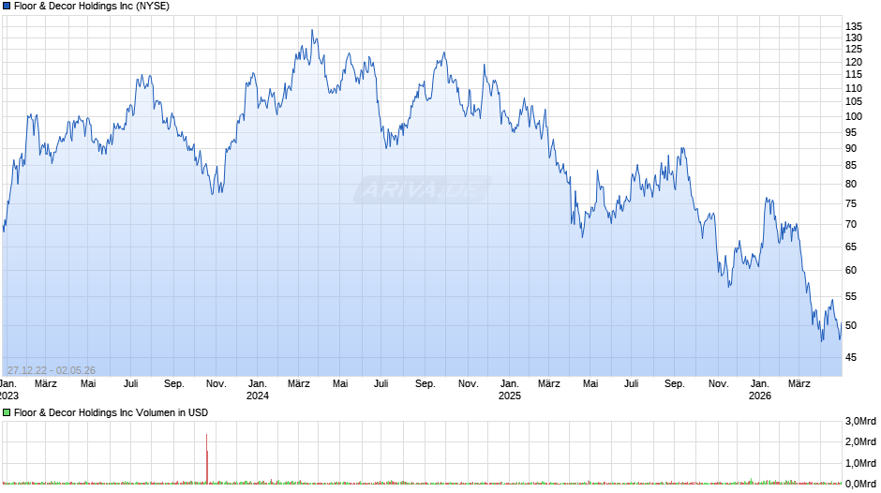This screenshot has width=881, height=493.
Task: Click the 'Nov.' label before Jan. 2024
Action: tap(216, 384)
